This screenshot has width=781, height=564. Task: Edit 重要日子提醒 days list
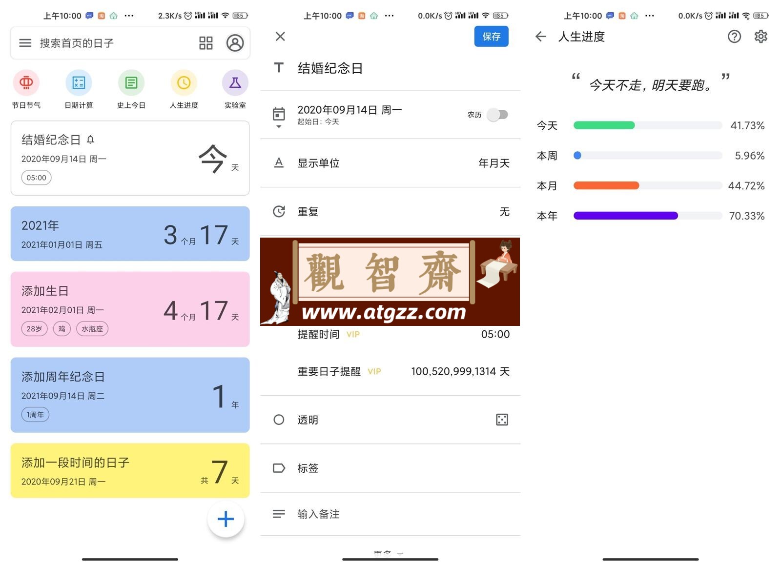[x=460, y=371]
